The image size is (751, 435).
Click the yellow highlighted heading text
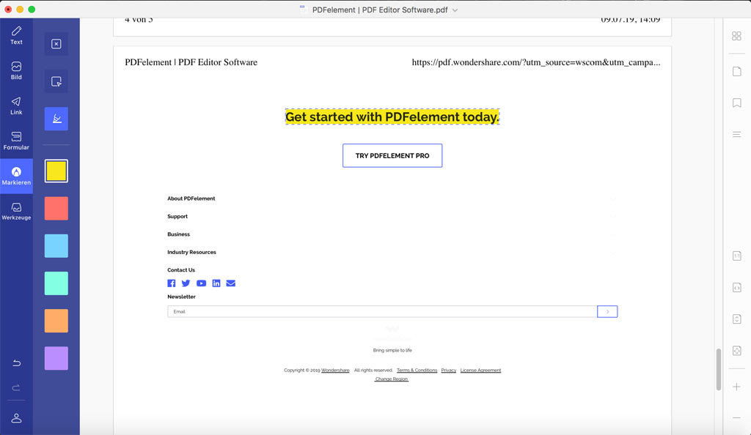coord(392,116)
